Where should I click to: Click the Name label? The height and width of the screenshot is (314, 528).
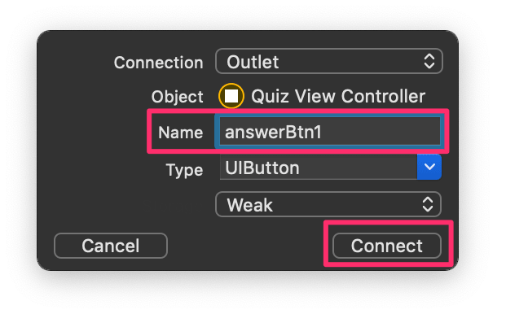click(x=181, y=133)
